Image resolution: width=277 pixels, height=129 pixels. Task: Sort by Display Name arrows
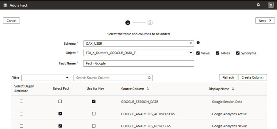[x=233, y=89]
